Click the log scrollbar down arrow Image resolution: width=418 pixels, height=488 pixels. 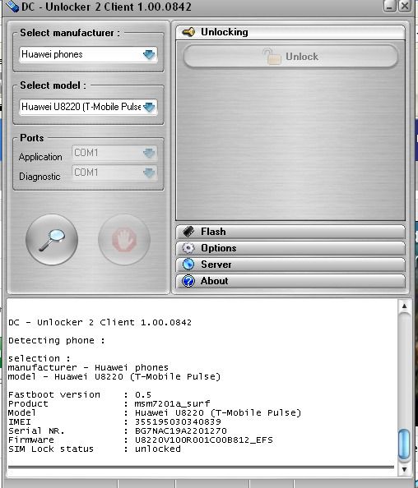(x=404, y=469)
